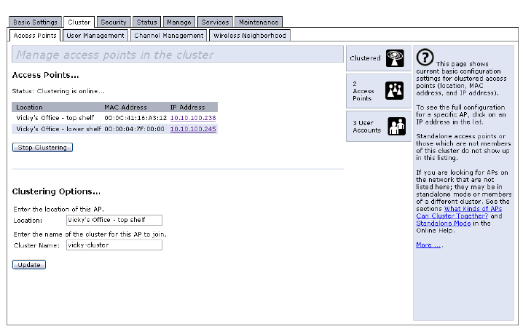This screenshot has height=329, width=523.
Task: Click the Location column header
Action: point(29,107)
